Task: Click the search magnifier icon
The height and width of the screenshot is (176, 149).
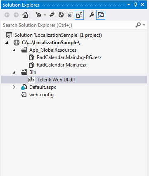Action: 138,25
